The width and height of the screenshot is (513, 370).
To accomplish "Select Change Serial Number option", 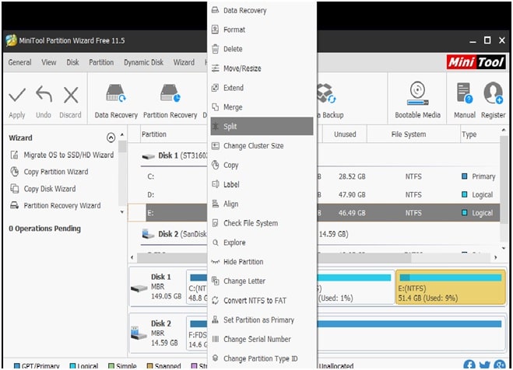I will pyautogui.click(x=262, y=340).
